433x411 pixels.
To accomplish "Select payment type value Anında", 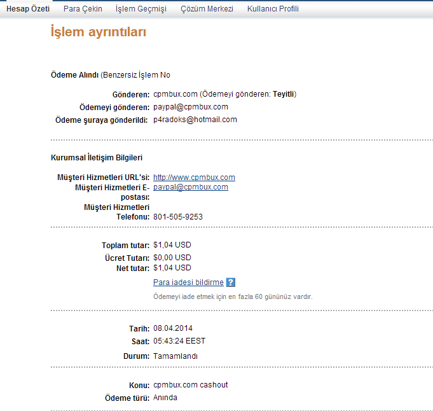I will [x=165, y=398].
